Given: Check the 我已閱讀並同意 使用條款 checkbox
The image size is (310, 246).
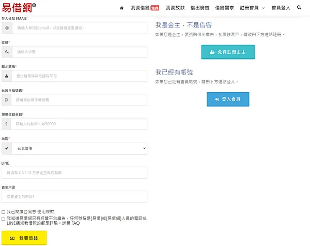Looking at the screenshot, I should click(4, 212).
